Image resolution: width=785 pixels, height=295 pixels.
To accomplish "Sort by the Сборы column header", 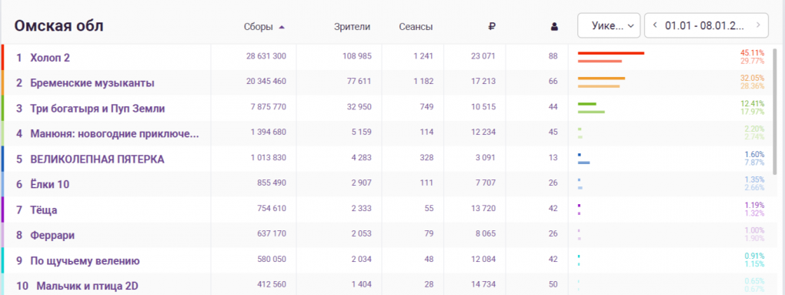I will 258,27.
